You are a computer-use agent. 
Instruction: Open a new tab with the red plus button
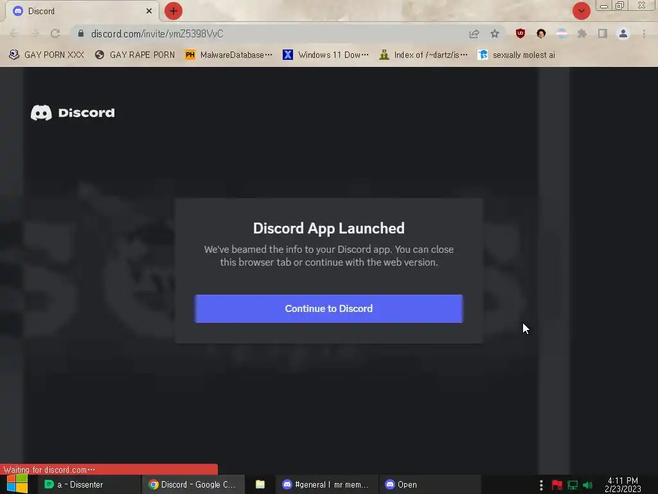[x=173, y=11]
